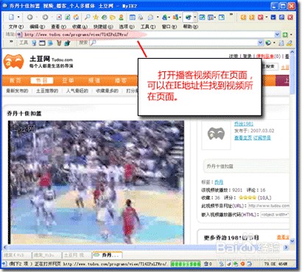Viewport: 302px width, 272px height.
Task: Select the 首页 tab on Tudou navigation
Action: tap(15, 80)
